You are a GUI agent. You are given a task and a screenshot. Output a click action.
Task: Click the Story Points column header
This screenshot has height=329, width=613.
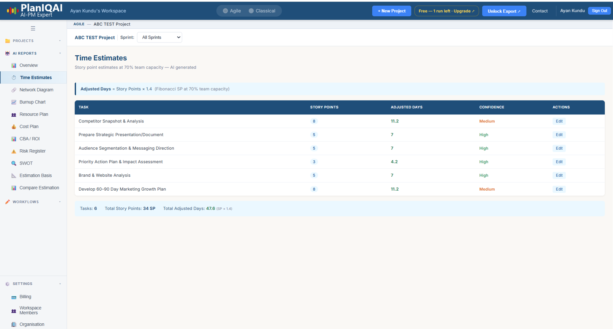pyautogui.click(x=324, y=107)
